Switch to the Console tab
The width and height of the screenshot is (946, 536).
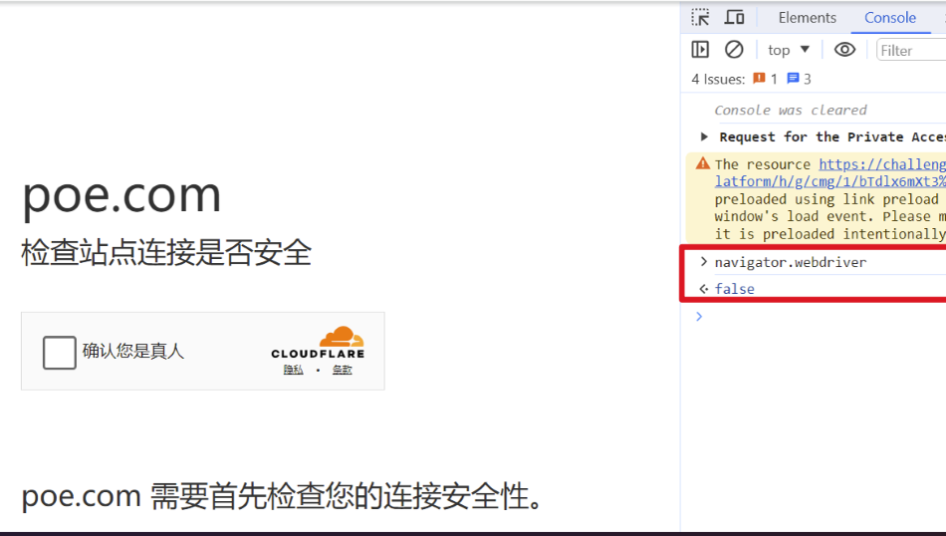pyautogui.click(x=890, y=18)
